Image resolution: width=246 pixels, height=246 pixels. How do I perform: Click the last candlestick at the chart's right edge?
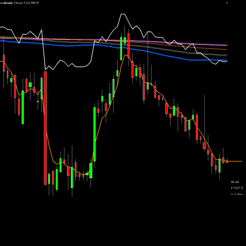point(227,161)
